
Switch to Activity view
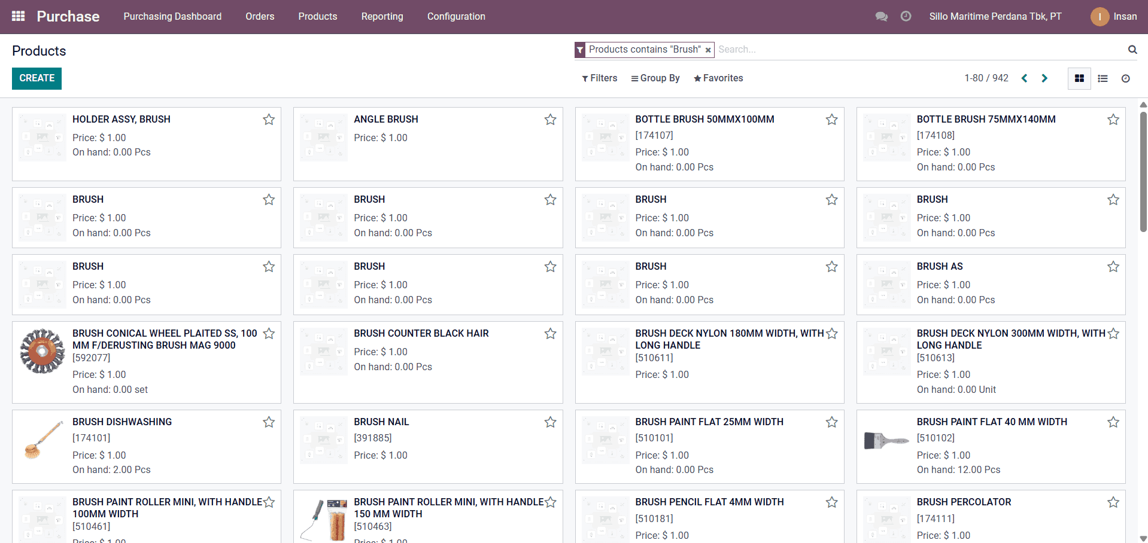coord(1125,78)
